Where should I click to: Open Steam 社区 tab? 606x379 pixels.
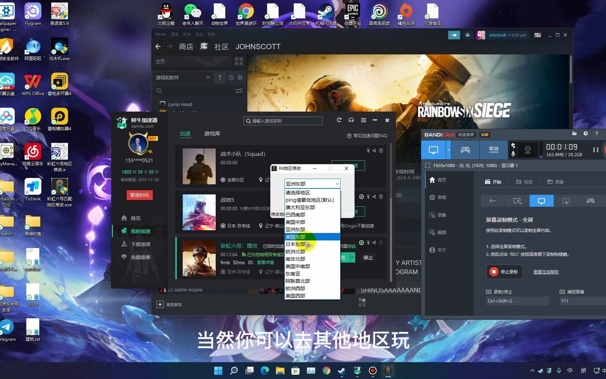click(221, 47)
